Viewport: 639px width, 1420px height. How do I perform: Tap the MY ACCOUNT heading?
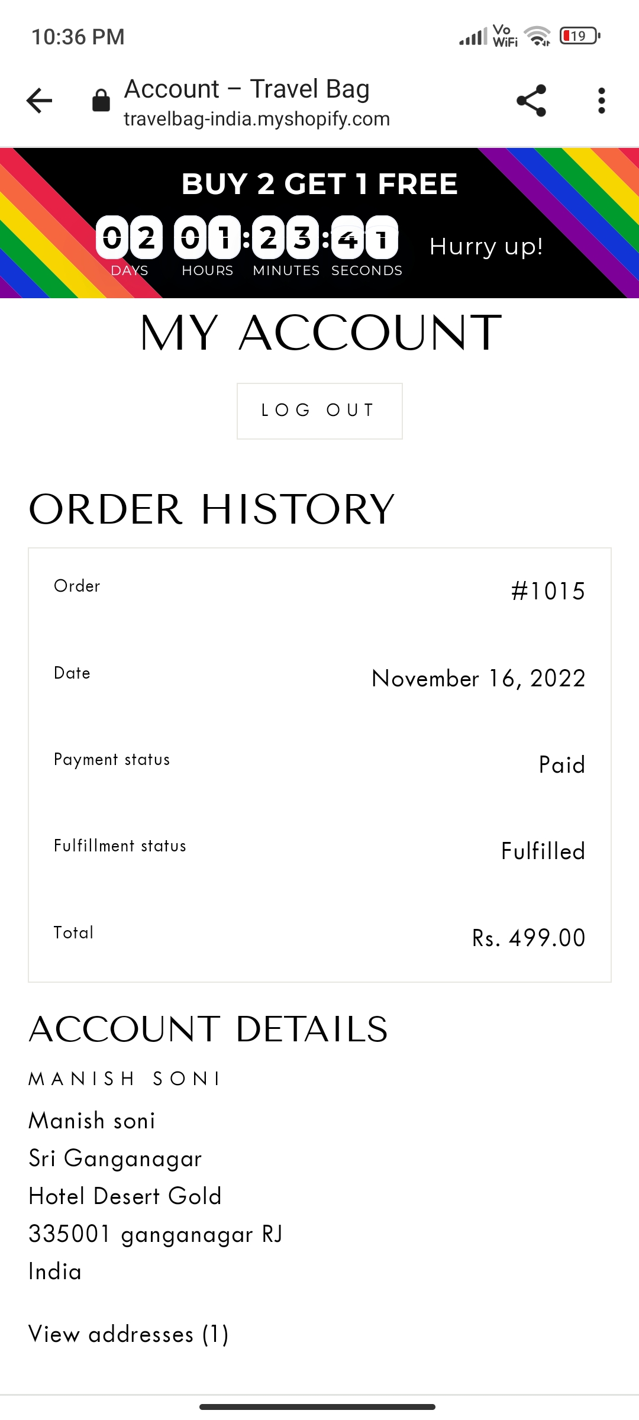click(319, 333)
